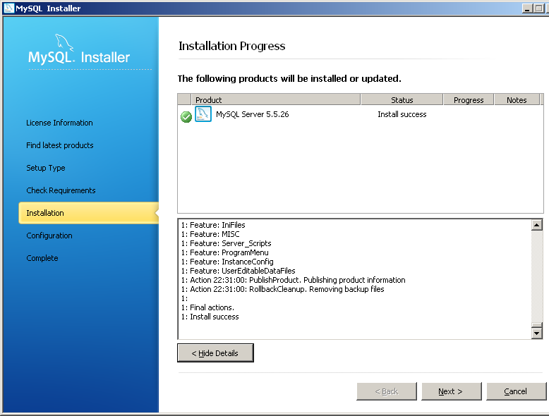Select the Complete step
The height and width of the screenshot is (416, 549).
point(42,258)
